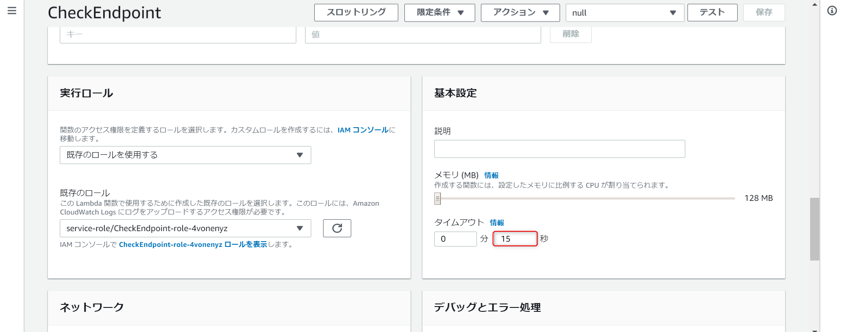844x332 pixels.
Task: Click the 説明 text field
Action: point(559,149)
